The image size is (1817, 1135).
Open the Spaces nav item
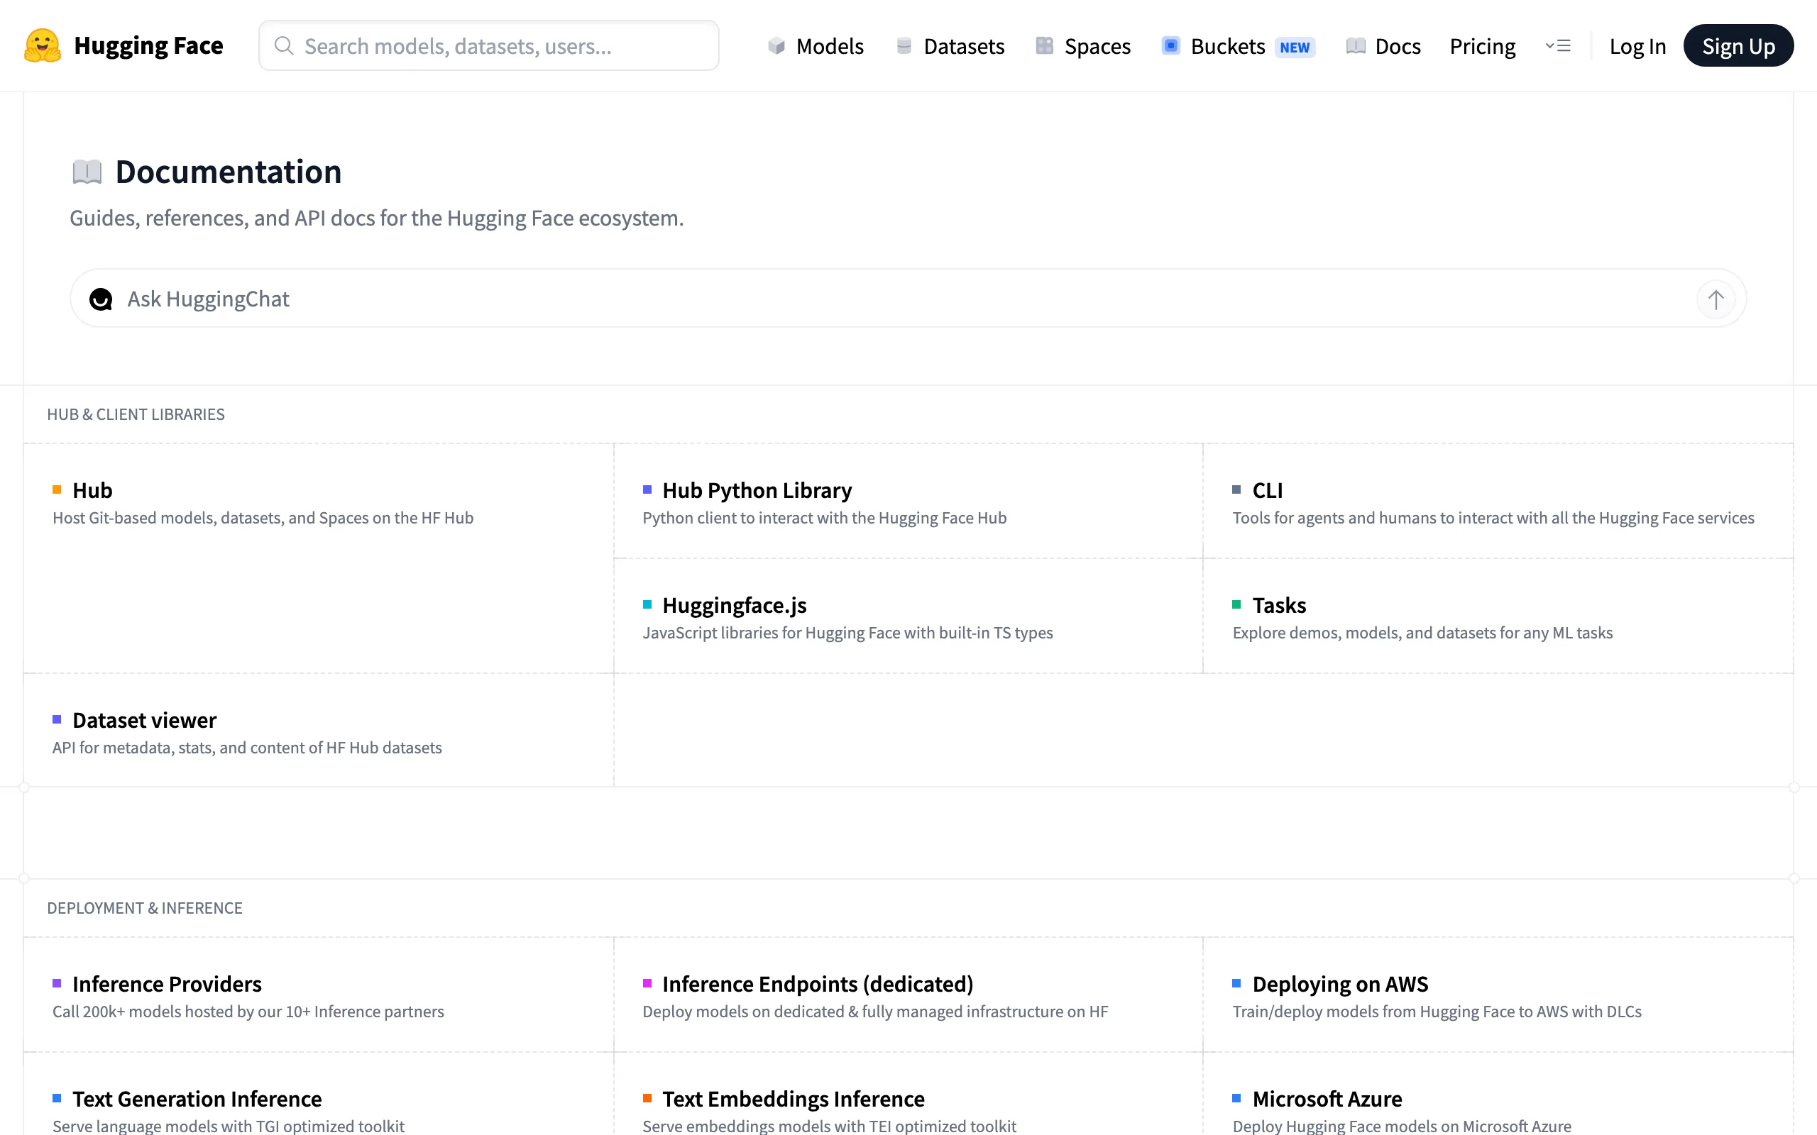(x=1082, y=46)
